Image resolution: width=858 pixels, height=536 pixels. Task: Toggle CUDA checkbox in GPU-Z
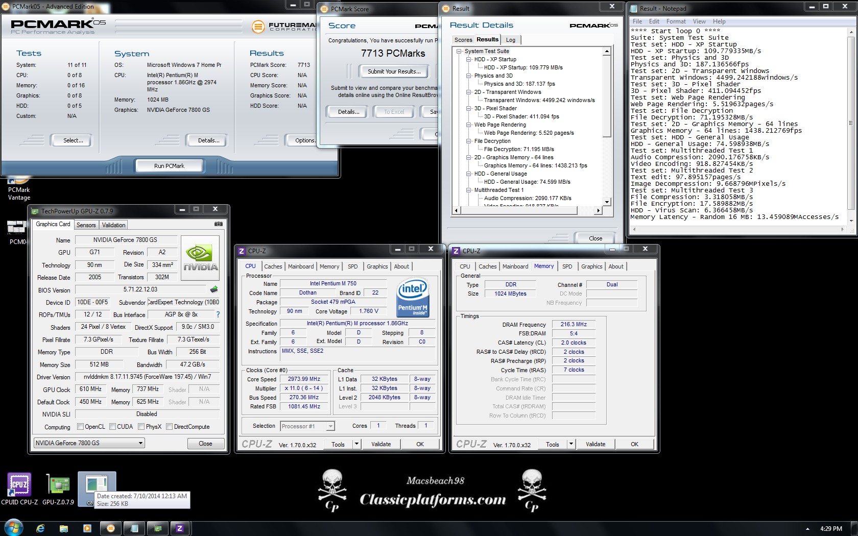pyautogui.click(x=112, y=427)
